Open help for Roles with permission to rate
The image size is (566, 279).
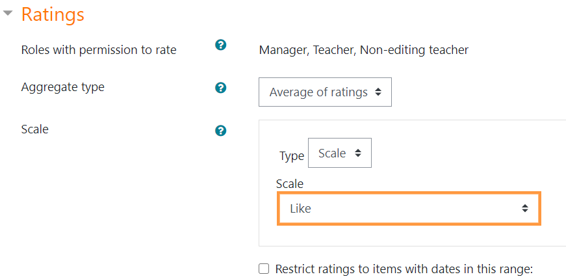pyautogui.click(x=220, y=45)
